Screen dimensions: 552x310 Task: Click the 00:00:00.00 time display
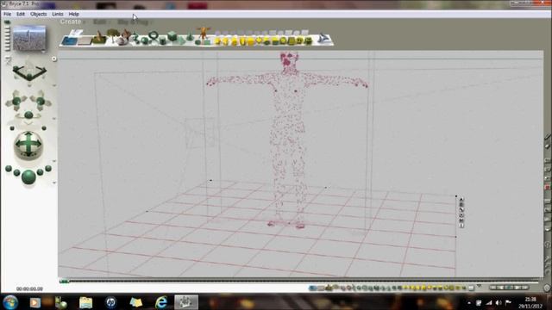[29, 289]
